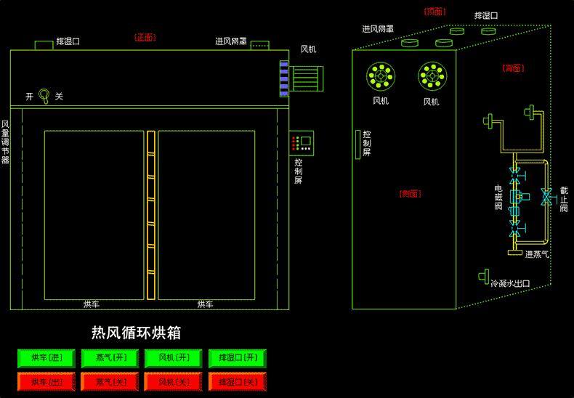The image size is (574, 398).
Task: Click the 电磁阀 solenoid valve symbol
Action: pos(518,197)
